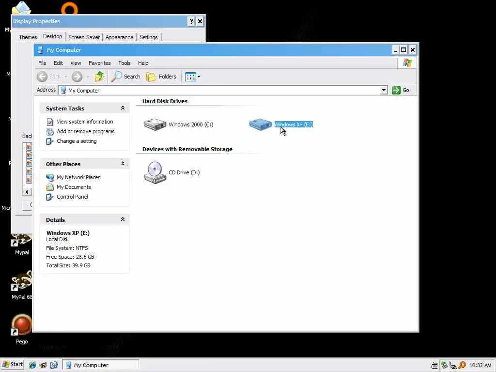Image resolution: width=496 pixels, height=372 pixels.
Task: Click the View system information icon
Action: click(x=50, y=122)
